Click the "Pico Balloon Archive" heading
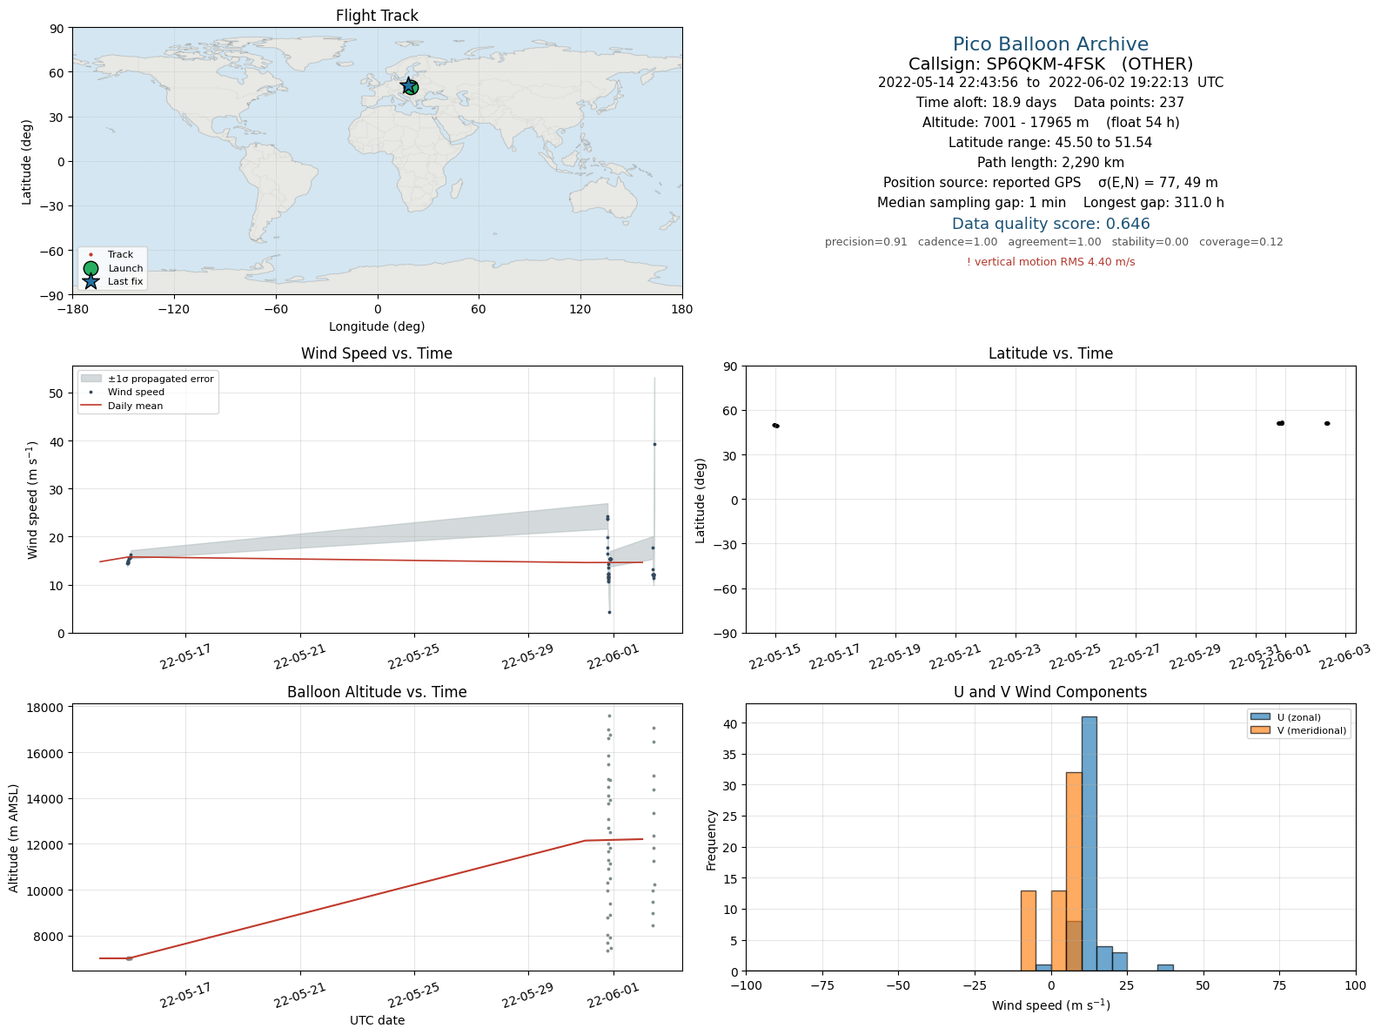 1050,44
